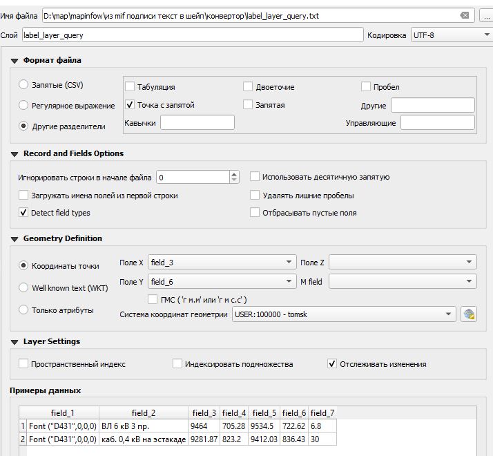The height and width of the screenshot is (456, 493).
Task: Open the Поле X field dropdown
Action: [x=222, y=263]
